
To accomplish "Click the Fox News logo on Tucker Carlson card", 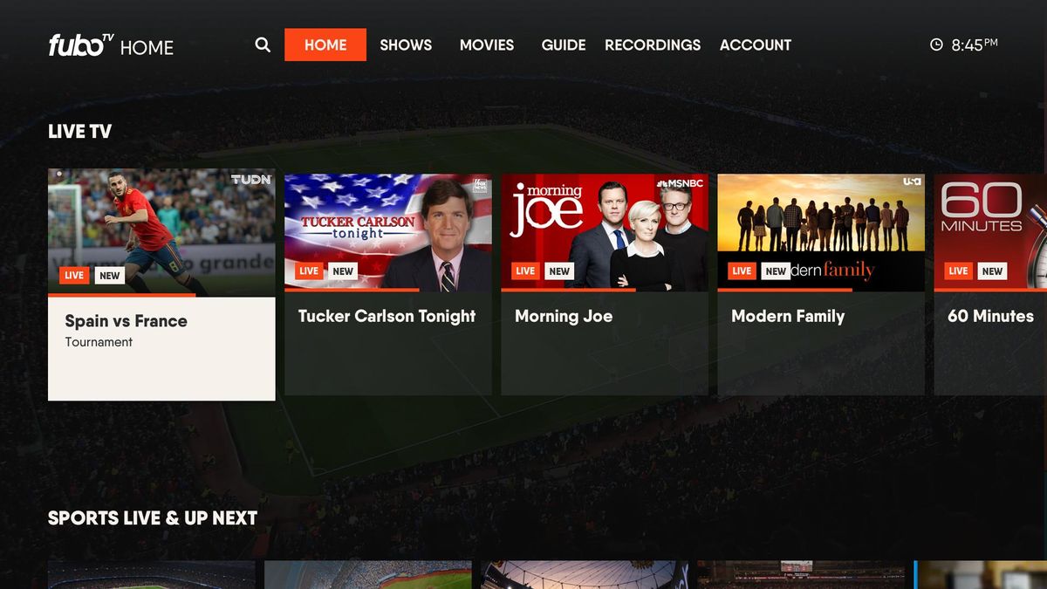I will click(479, 186).
